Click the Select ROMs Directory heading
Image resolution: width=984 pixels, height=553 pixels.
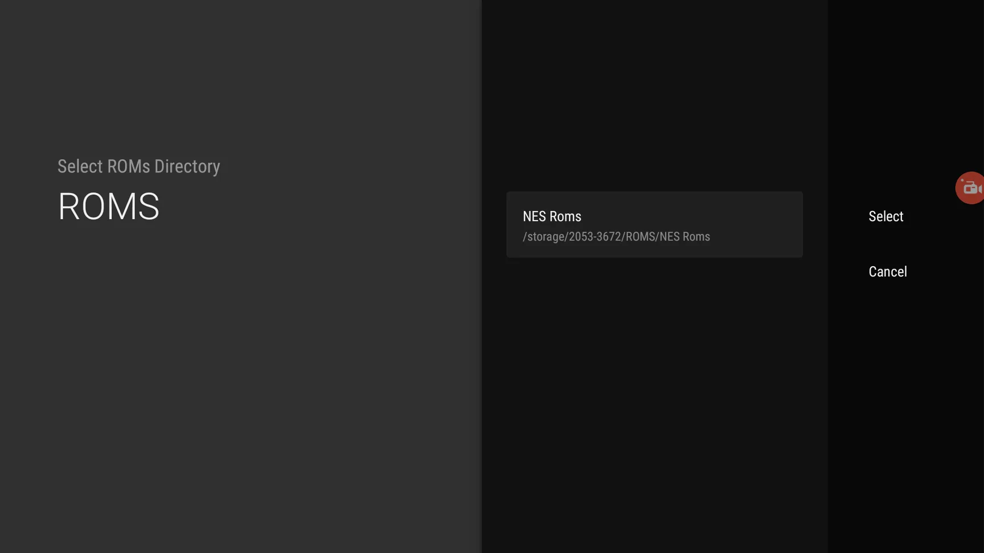(139, 167)
